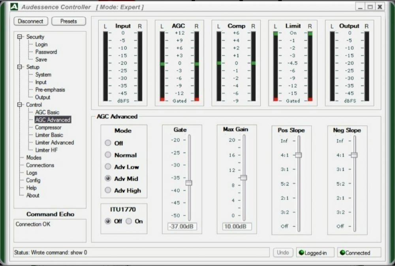Click the Pos Slope slider thumb
Image resolution: width=395 pixels, height=266 pixels.
click(299, 155)
